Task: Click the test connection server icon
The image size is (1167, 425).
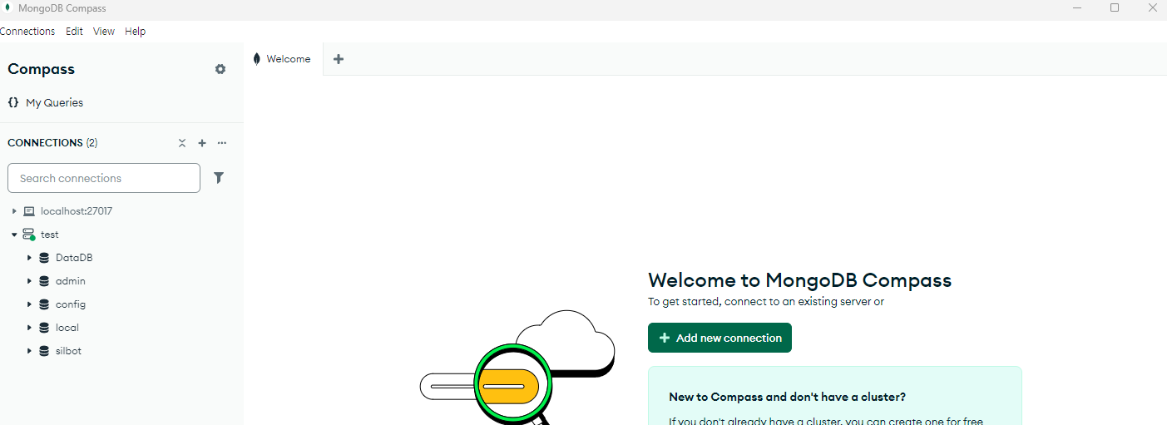Action: 29,235
